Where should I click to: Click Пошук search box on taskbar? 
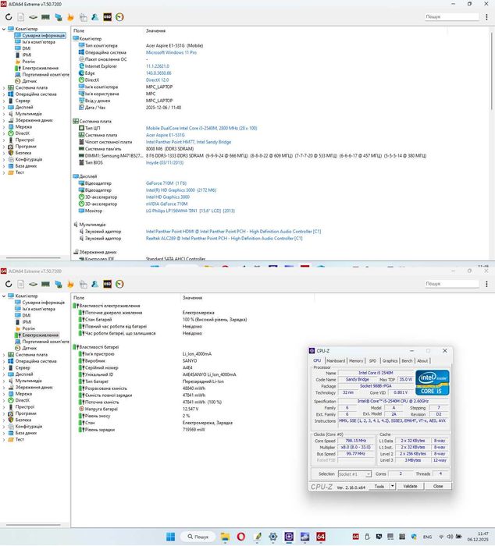[198, 537]
